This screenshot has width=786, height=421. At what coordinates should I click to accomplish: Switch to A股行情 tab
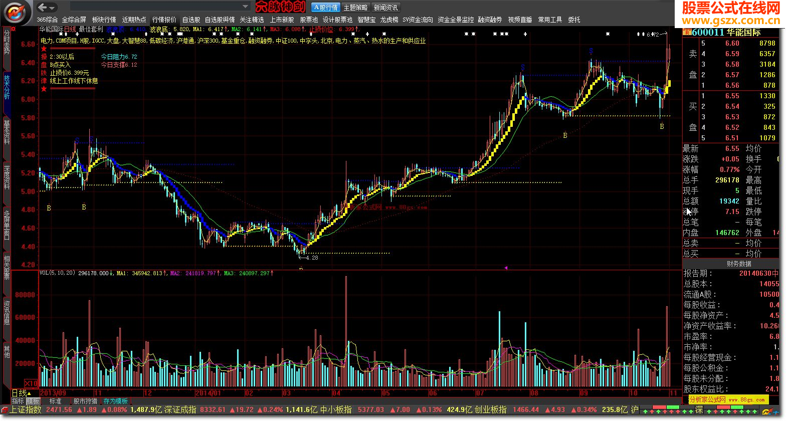coord(325,8)
